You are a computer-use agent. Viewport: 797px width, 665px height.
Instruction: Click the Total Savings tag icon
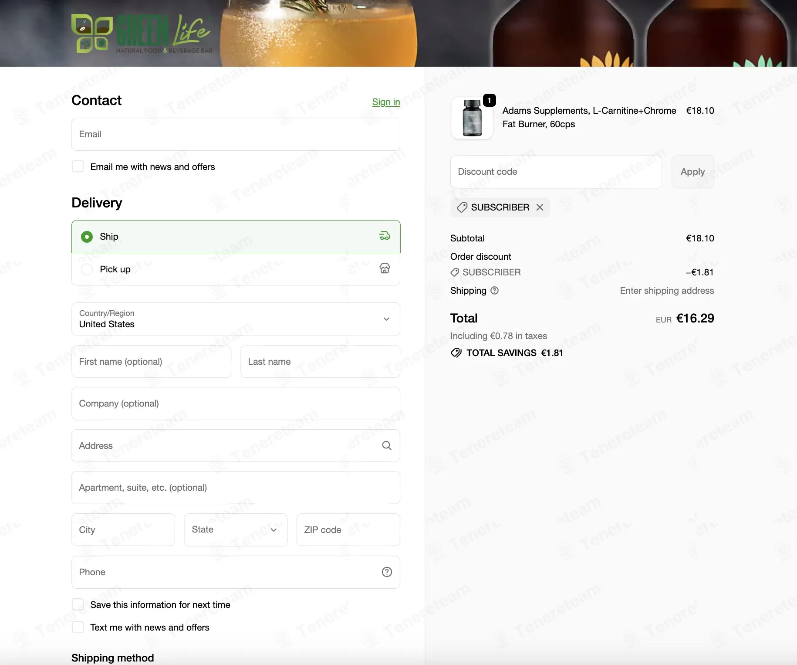pos(456,353)
